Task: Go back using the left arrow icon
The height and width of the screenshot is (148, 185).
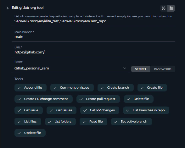Action: coord(8,8)
